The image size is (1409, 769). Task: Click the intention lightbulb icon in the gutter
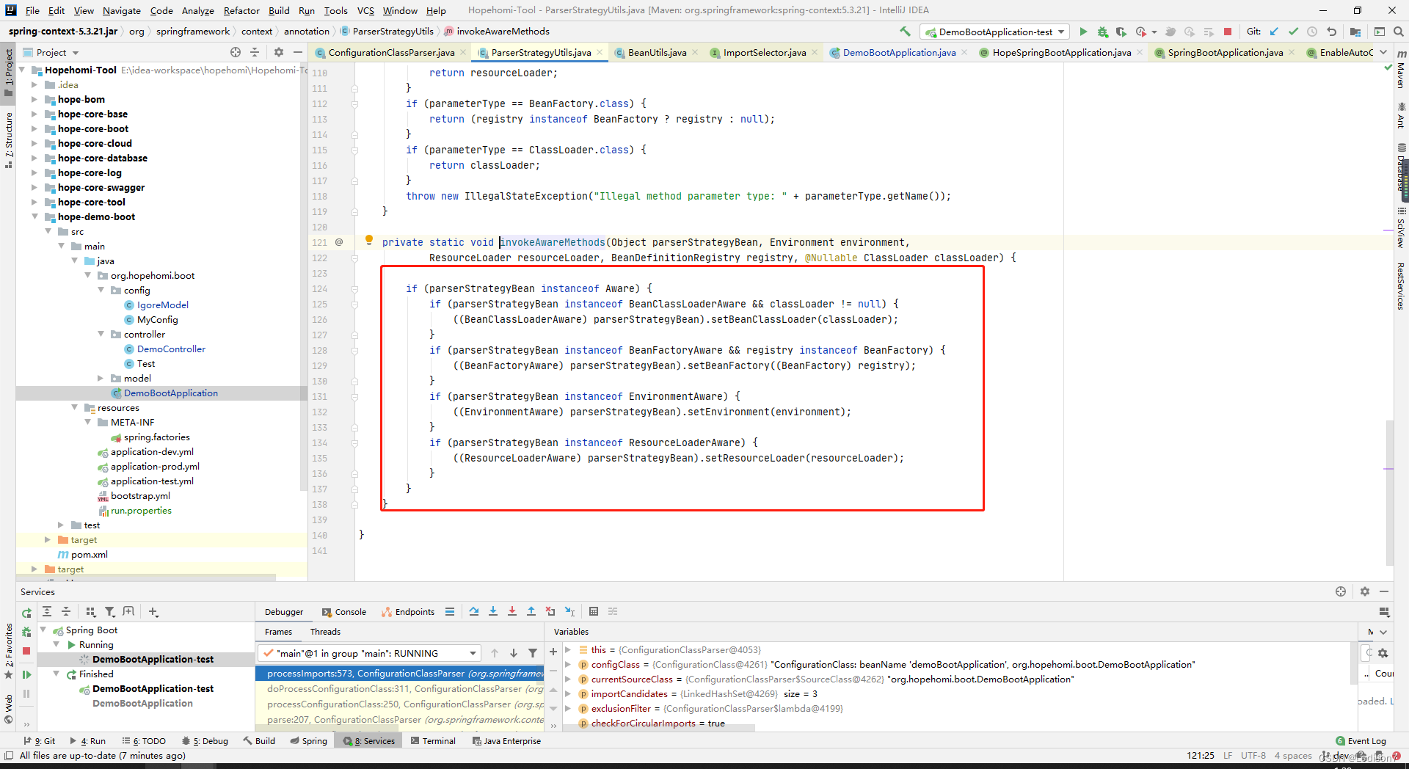(x=369, y=240)
